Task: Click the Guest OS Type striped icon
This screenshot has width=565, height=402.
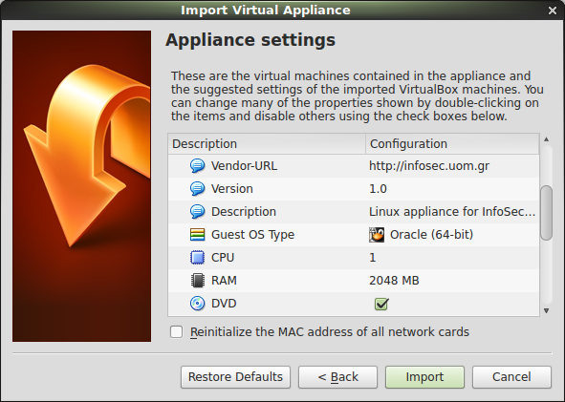Action: [197, 235]
